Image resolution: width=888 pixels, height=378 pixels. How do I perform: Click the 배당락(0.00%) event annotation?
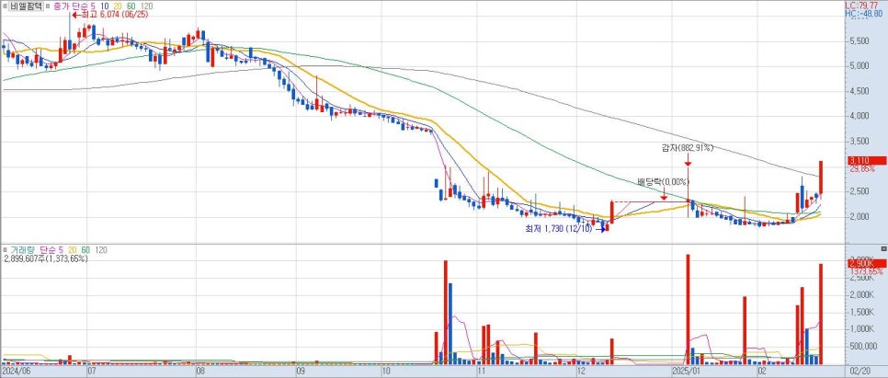click(663, 182)
